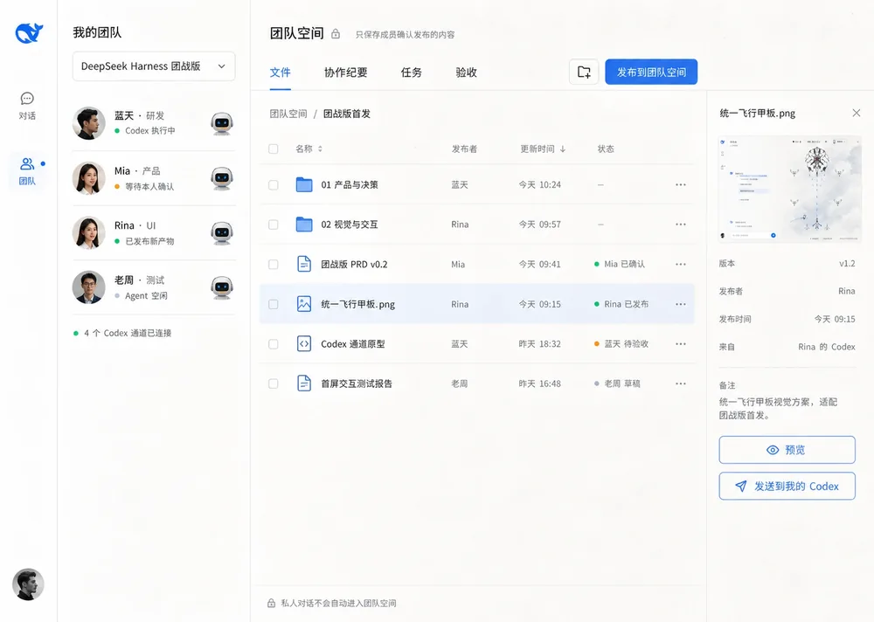874x622 pixels.
Task: Click the 团战版首发 breadcrumb item
Action: pos(347,114)
